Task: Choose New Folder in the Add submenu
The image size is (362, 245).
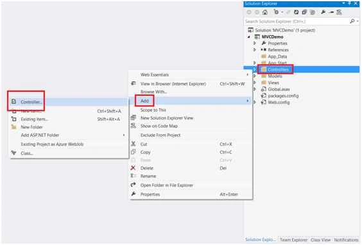Action: tap(31, 127)
